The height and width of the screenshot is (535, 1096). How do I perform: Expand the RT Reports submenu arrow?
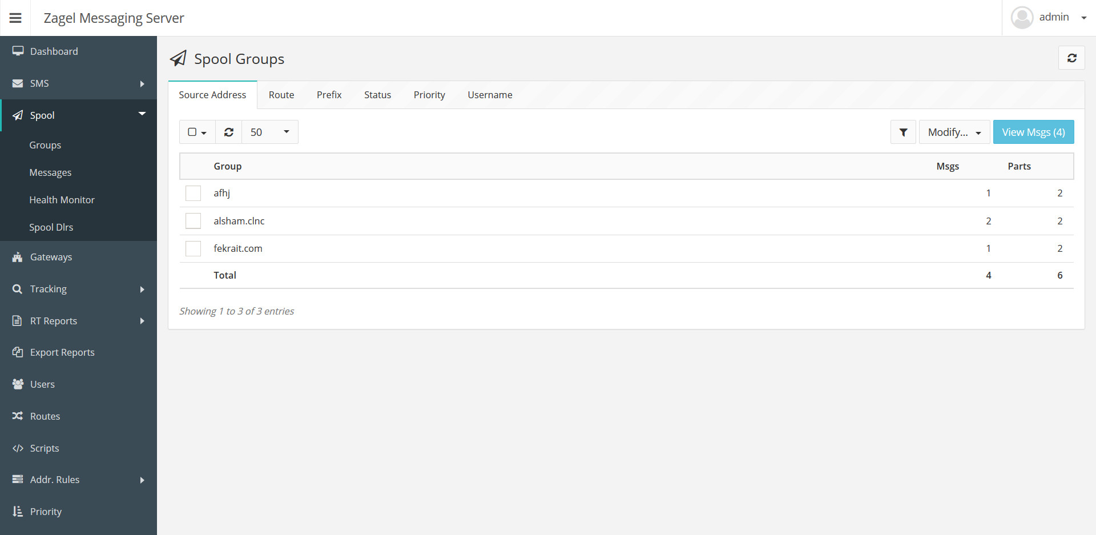click(142, 321)
